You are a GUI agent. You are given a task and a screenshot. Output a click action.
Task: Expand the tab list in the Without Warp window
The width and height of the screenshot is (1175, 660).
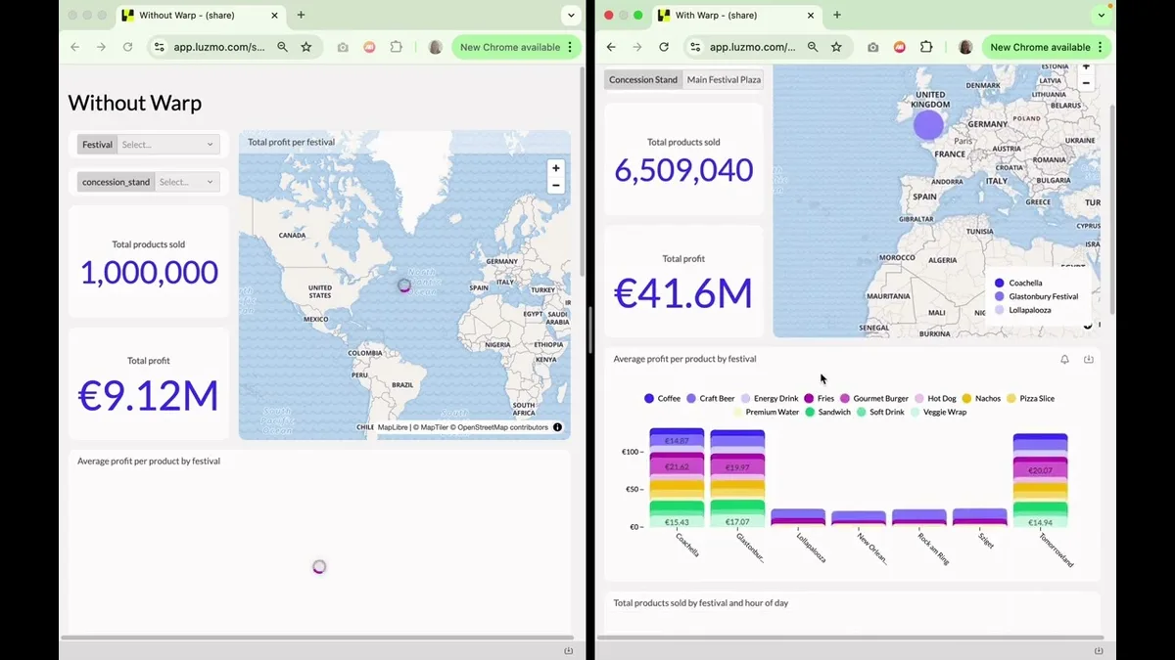[571, 16]
